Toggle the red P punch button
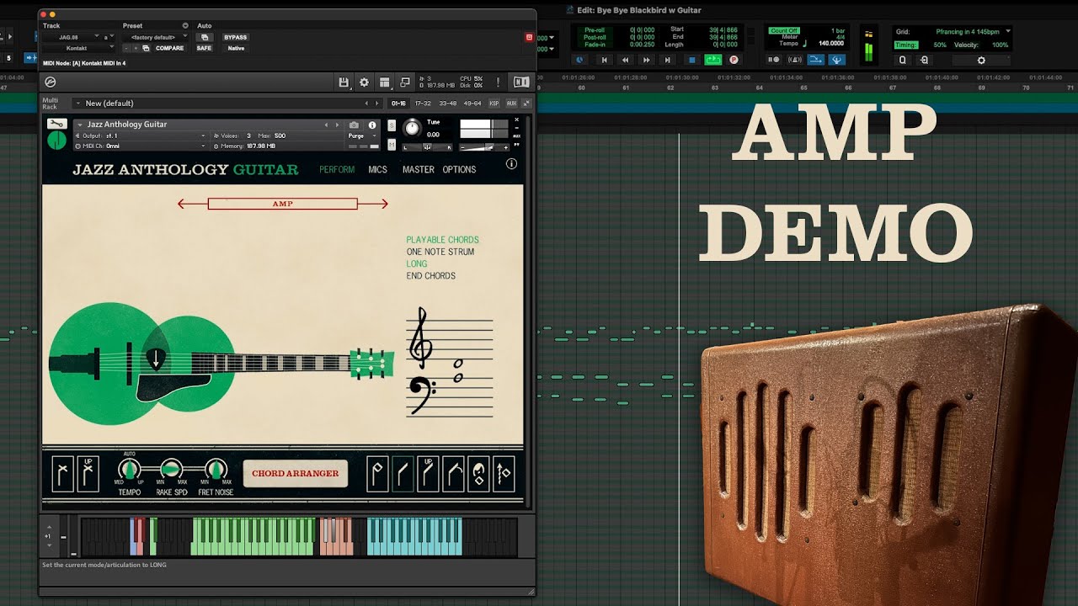 pyautogui.click(x=734, y=60)
